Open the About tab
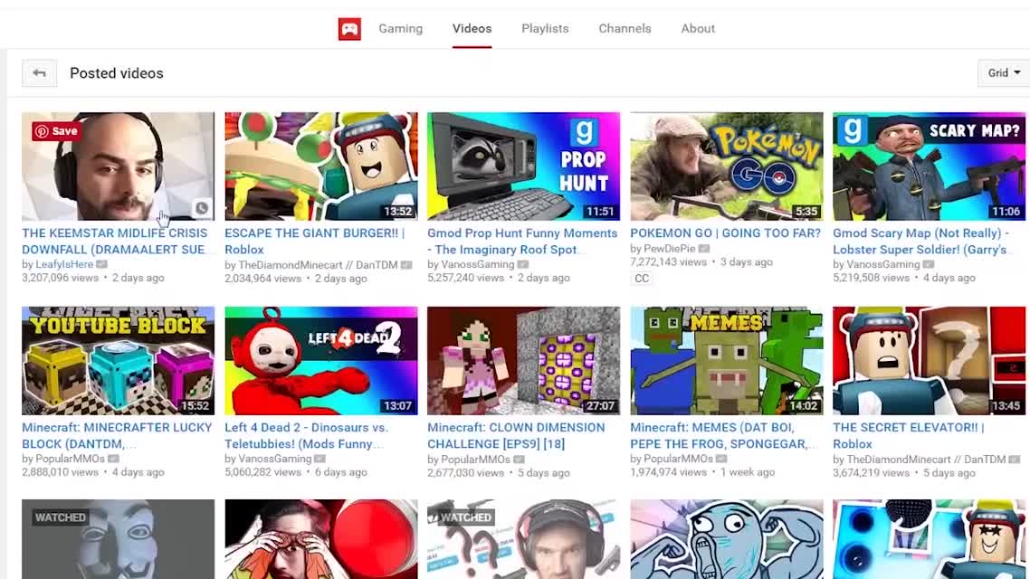 698,29
